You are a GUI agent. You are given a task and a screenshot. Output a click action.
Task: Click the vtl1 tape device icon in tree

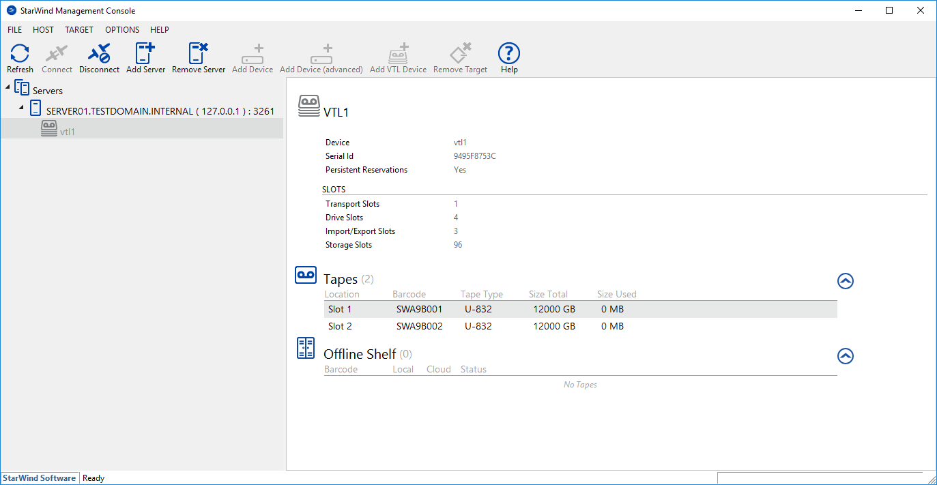[49, 128]
